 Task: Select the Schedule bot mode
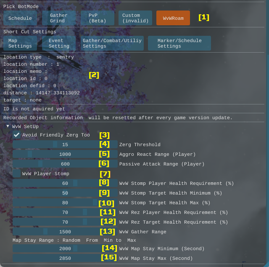[20, 18]
